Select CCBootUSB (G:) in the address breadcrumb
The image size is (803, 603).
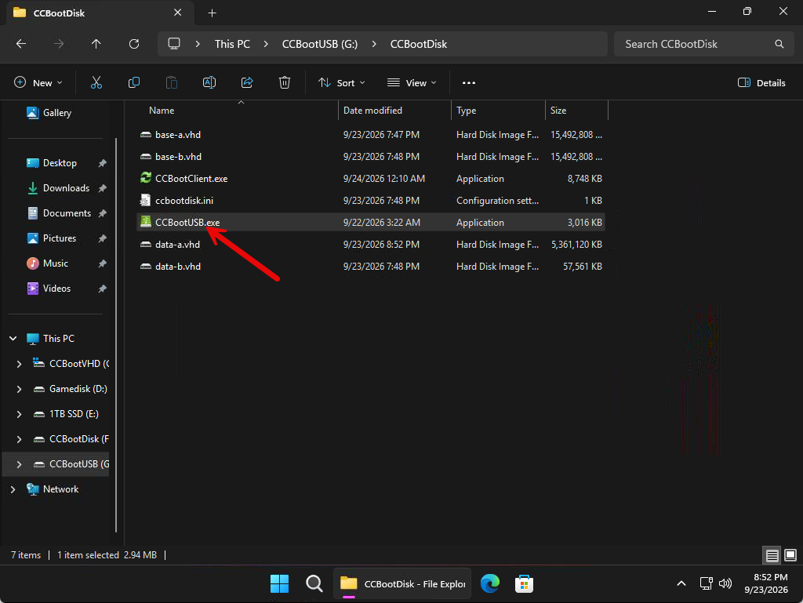320,44
